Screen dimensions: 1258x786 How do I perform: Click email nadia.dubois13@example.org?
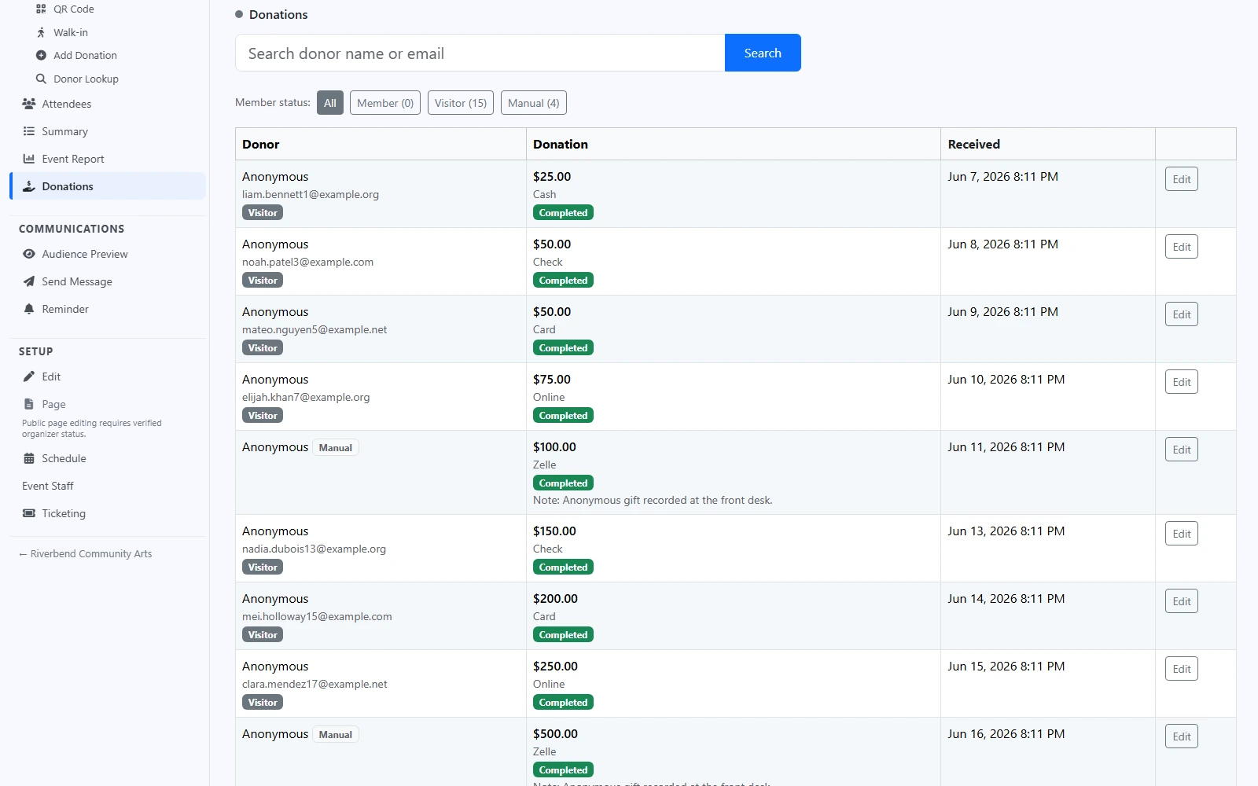314,549
